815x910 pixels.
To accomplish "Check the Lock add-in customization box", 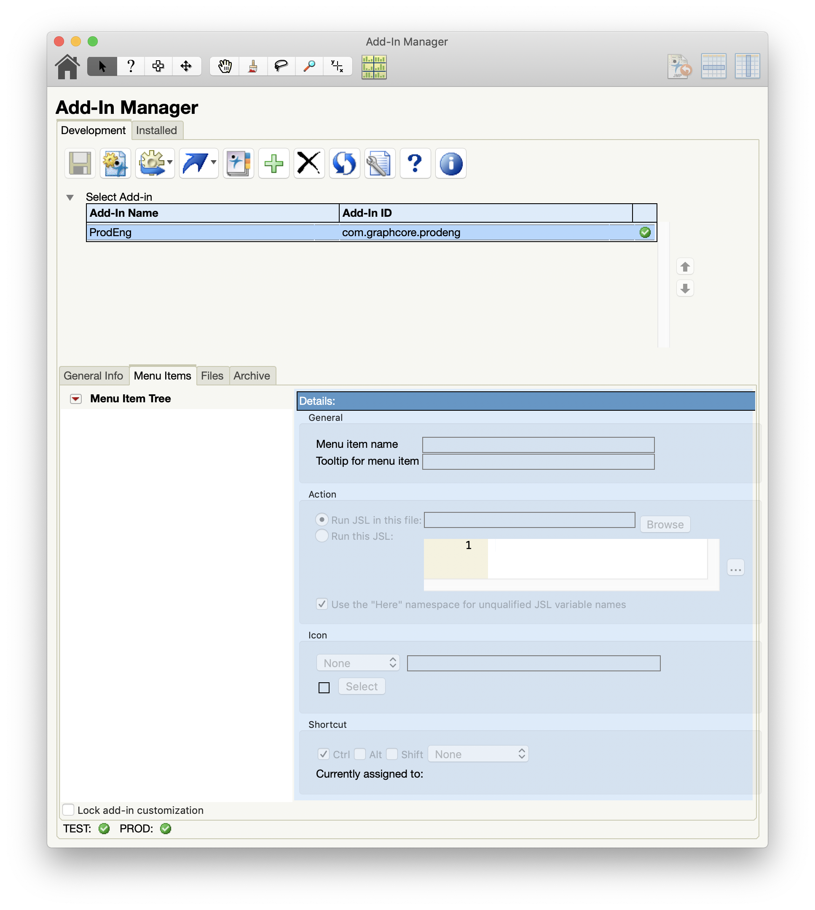I will (68, 810).
